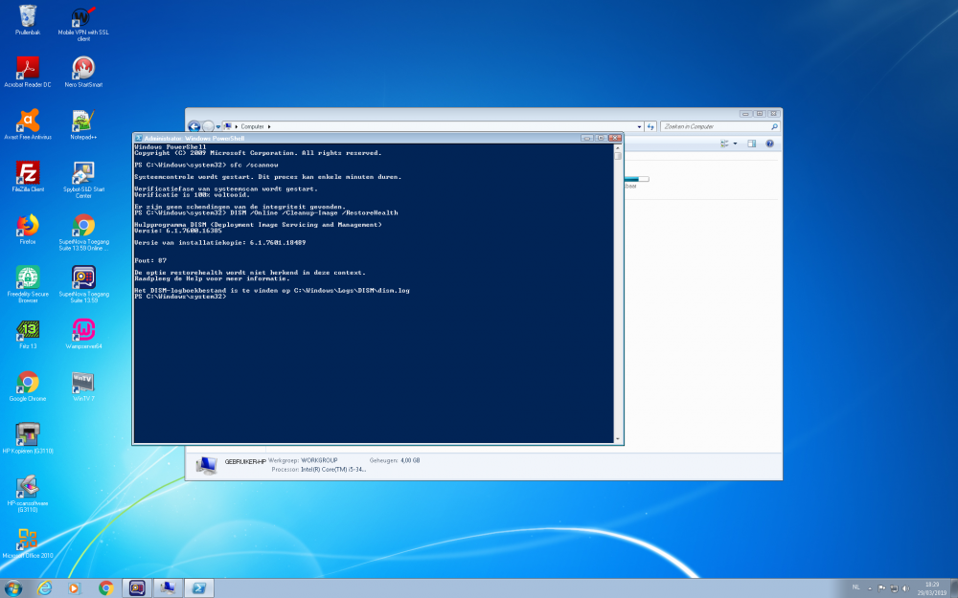Open the view options dropdown in Explorer
The width and height of the screenshot is (958, 598).
tap(735, 144)
